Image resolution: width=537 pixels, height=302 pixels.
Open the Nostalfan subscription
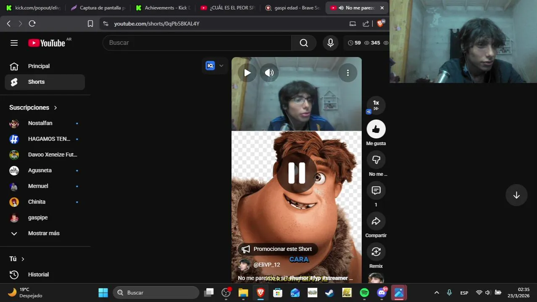tap(45, 123)
